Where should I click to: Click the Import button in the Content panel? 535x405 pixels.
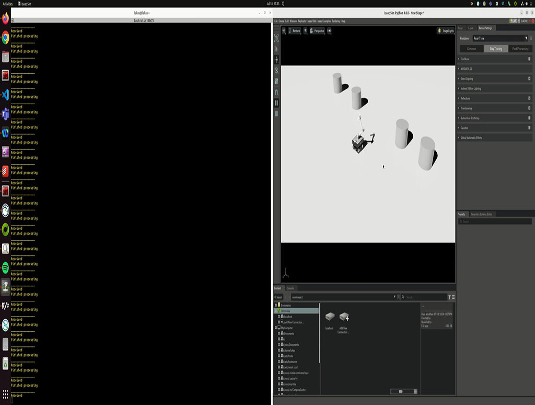[x=279, y=297]
